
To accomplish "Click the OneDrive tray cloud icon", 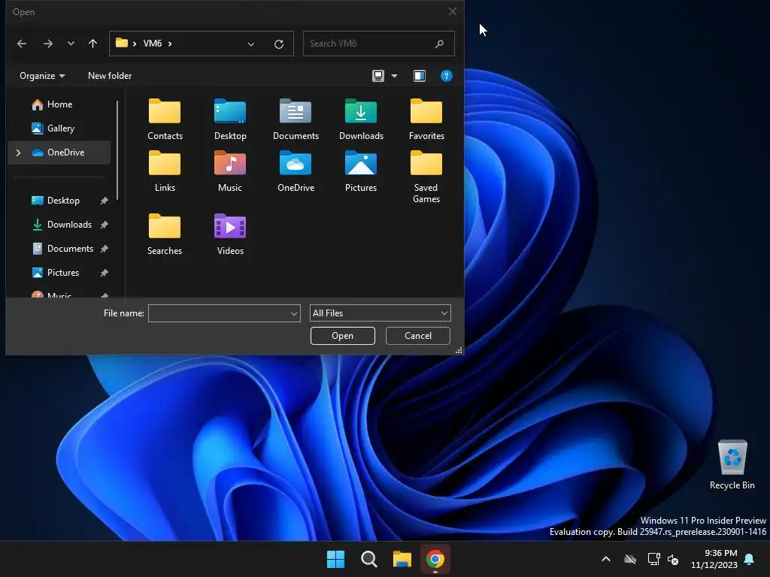I will click(x=630, y=559).
